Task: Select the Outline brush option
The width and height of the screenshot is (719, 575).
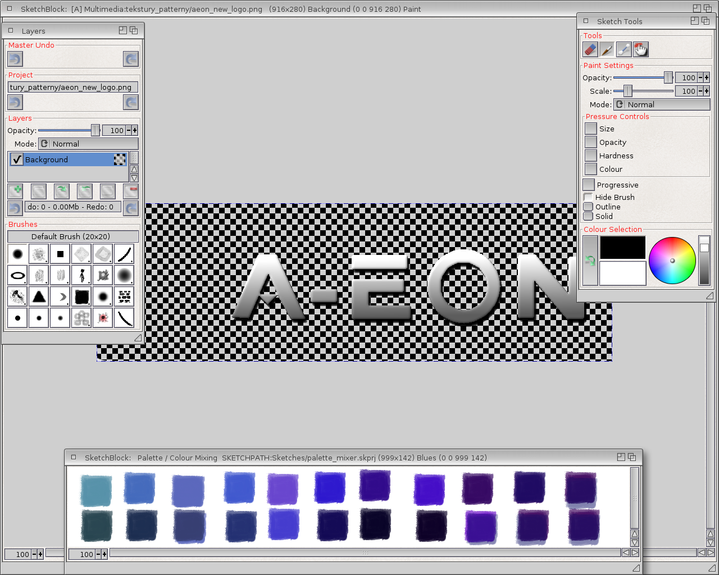Action: [588, 207]
